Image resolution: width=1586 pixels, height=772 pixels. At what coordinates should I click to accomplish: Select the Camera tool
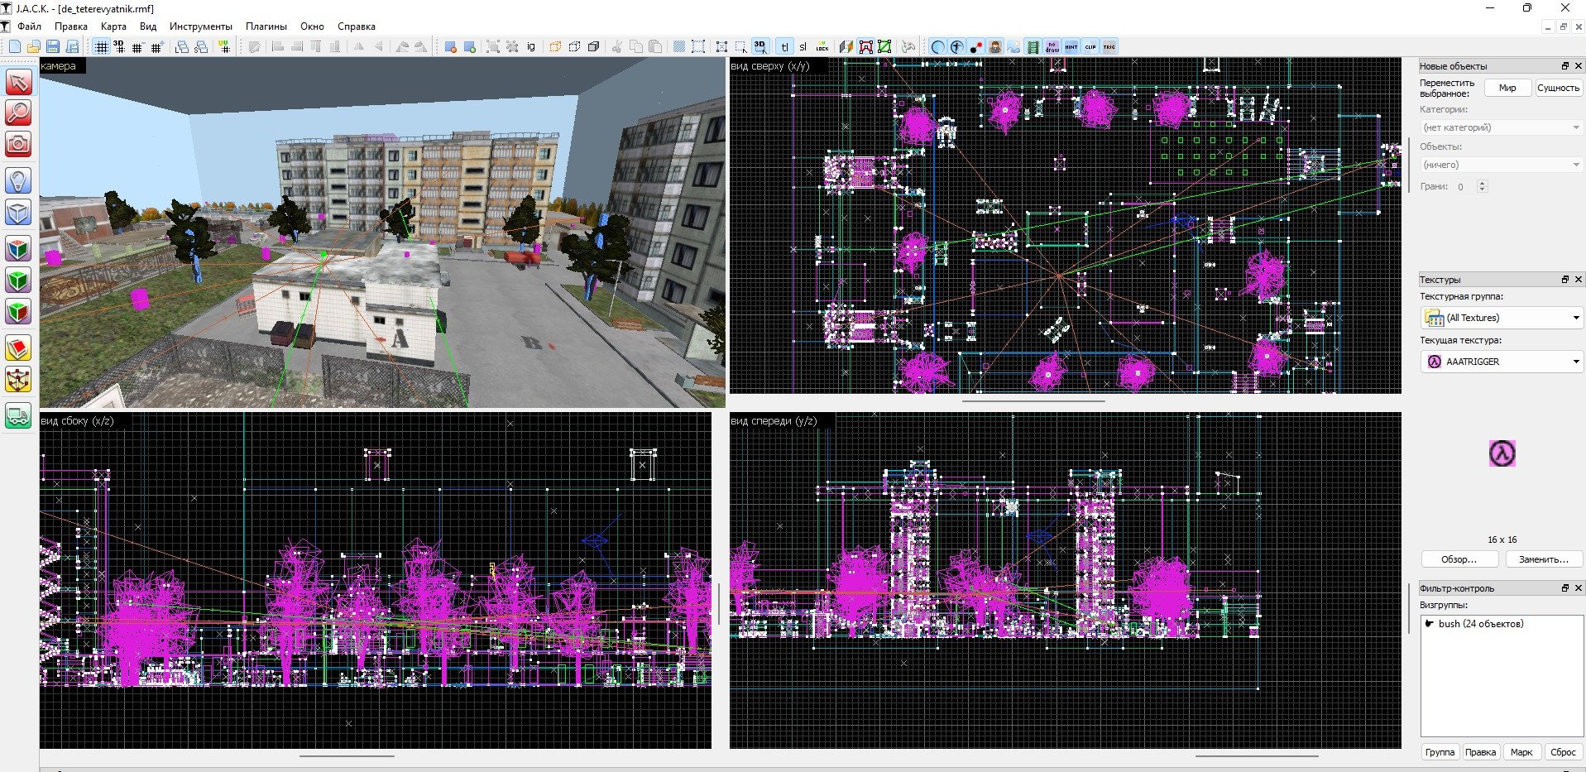tap(18, 144)
